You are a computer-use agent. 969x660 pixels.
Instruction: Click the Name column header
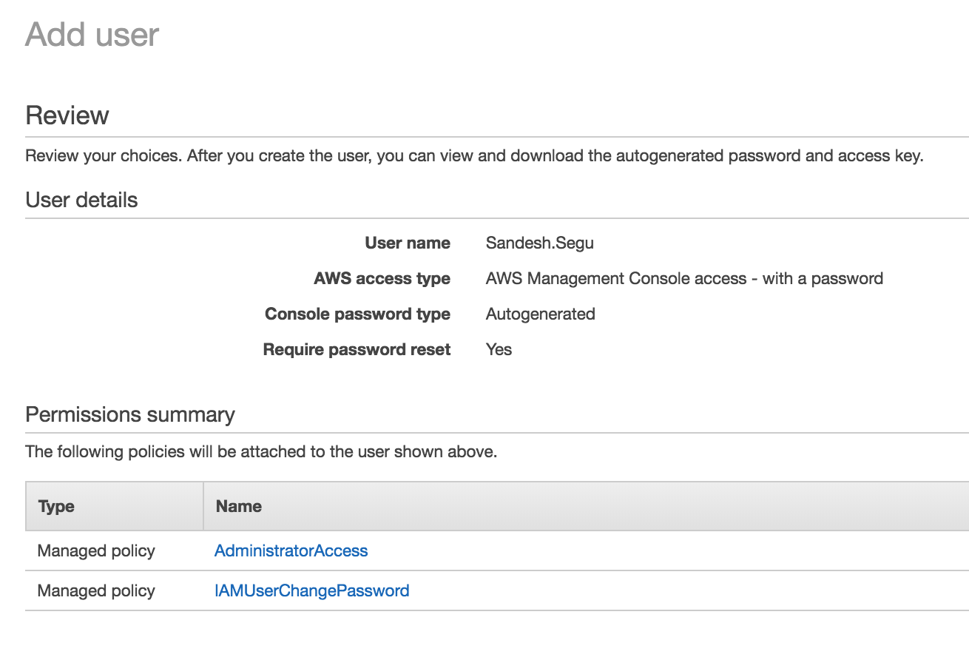pyautogui.click(x=238, y=506)
